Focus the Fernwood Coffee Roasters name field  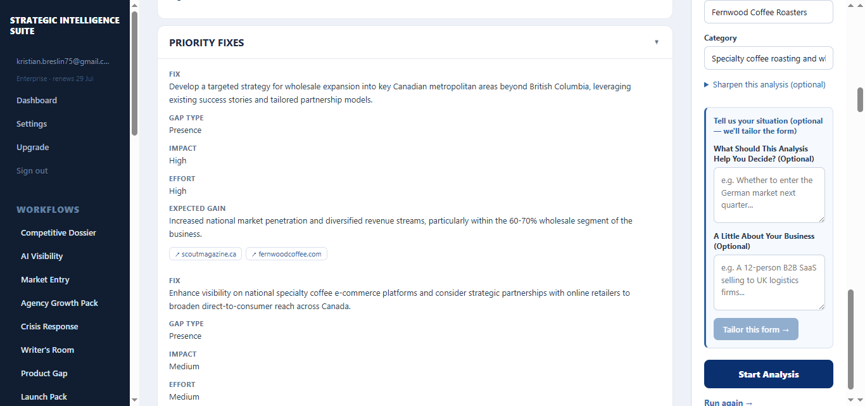tap(769, 12)
